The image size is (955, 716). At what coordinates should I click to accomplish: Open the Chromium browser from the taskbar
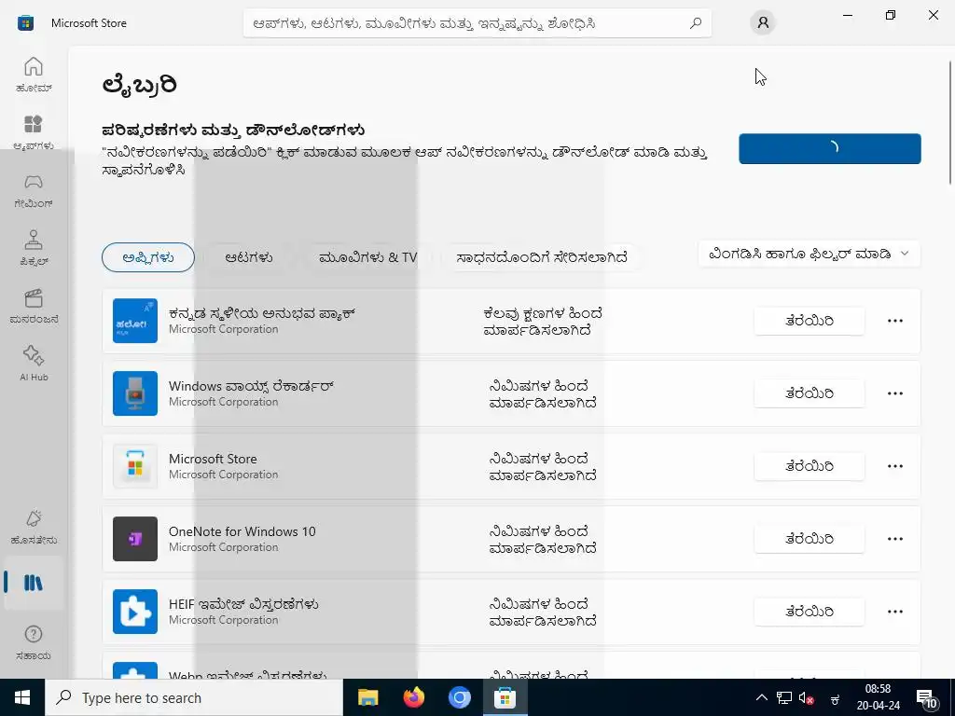(x=460, y=697)
